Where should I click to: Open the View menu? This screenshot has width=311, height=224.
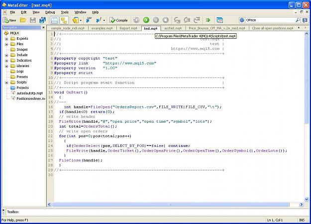(36, 12)
